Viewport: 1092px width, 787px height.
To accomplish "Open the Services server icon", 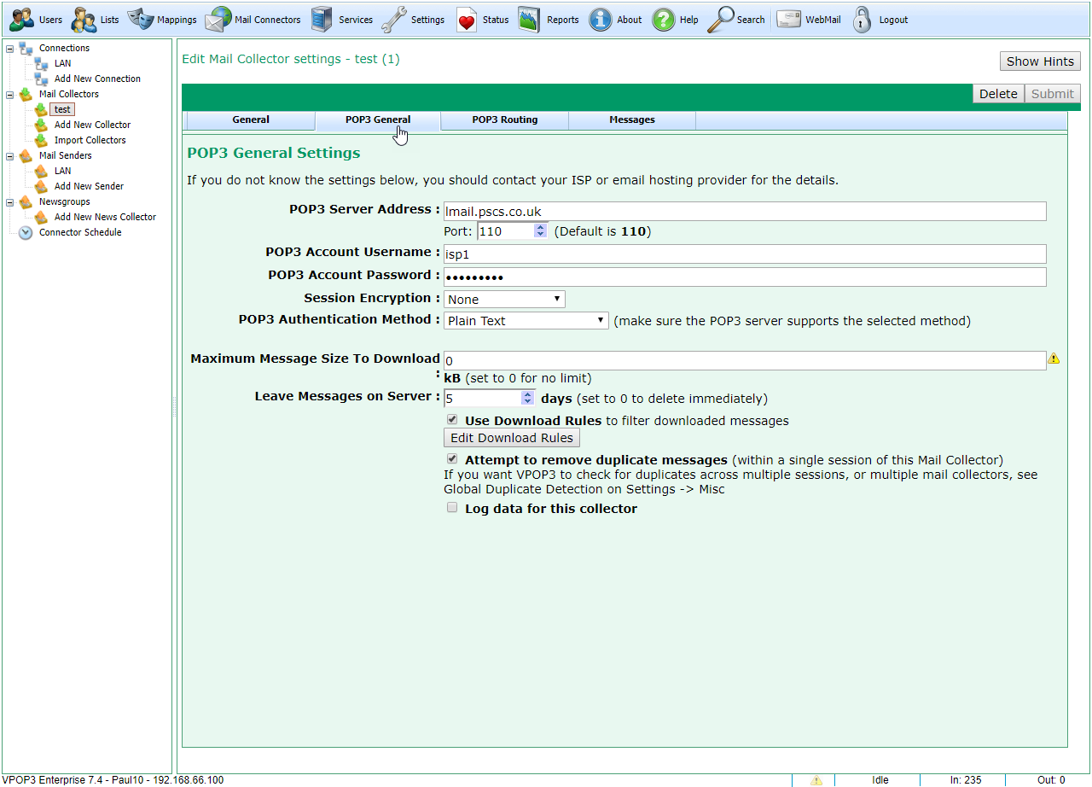I will (321, 20).
